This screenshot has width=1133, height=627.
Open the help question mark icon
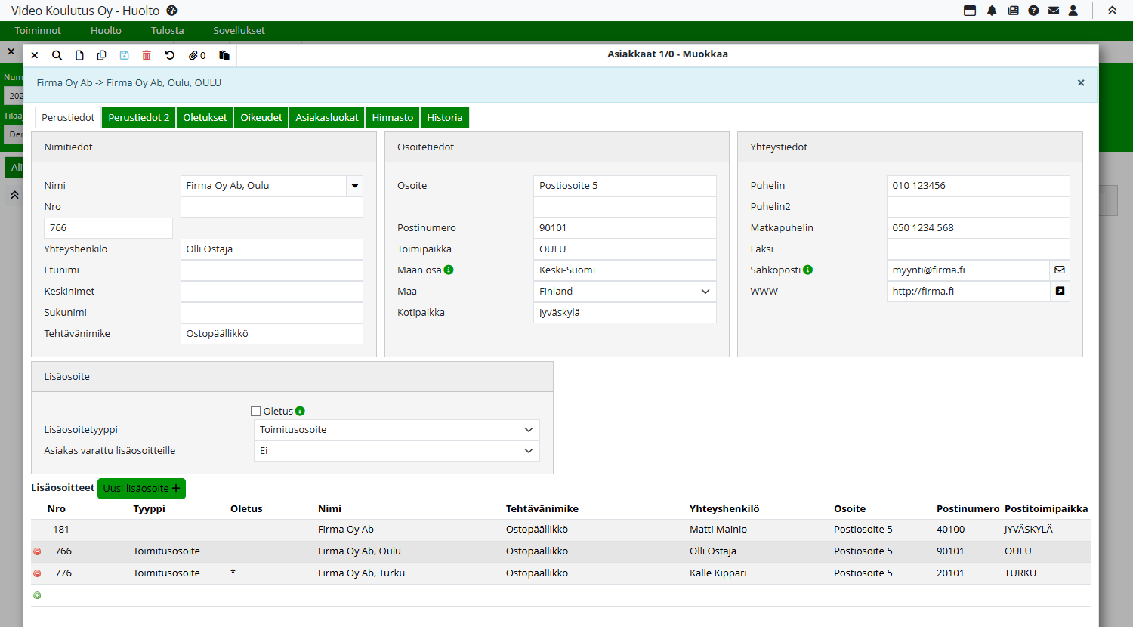pyautogui.click(x=1033, y=11)
